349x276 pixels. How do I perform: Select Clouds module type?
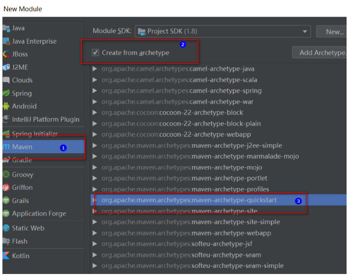click(43, 80)
